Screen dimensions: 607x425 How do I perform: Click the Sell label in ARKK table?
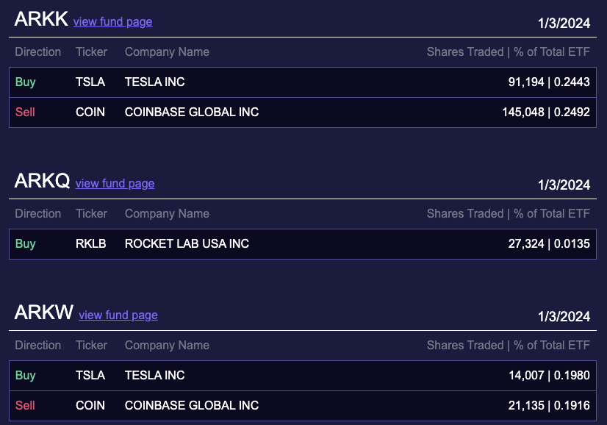click(25, 113)
